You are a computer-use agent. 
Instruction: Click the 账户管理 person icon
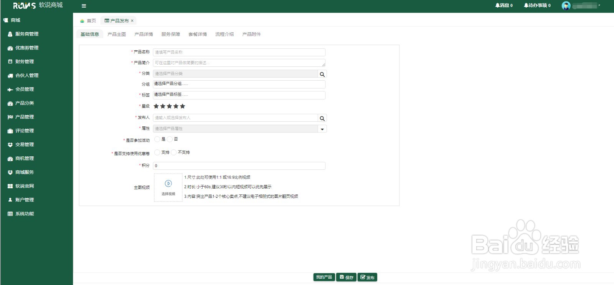point(10,200)
